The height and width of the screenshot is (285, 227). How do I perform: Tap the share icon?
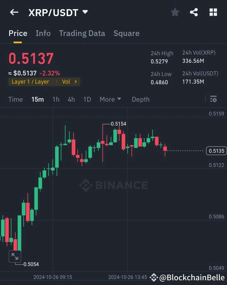194,12
